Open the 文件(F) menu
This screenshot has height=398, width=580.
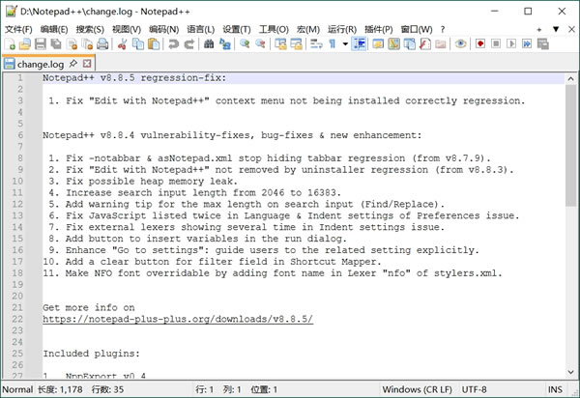[18, 29]
